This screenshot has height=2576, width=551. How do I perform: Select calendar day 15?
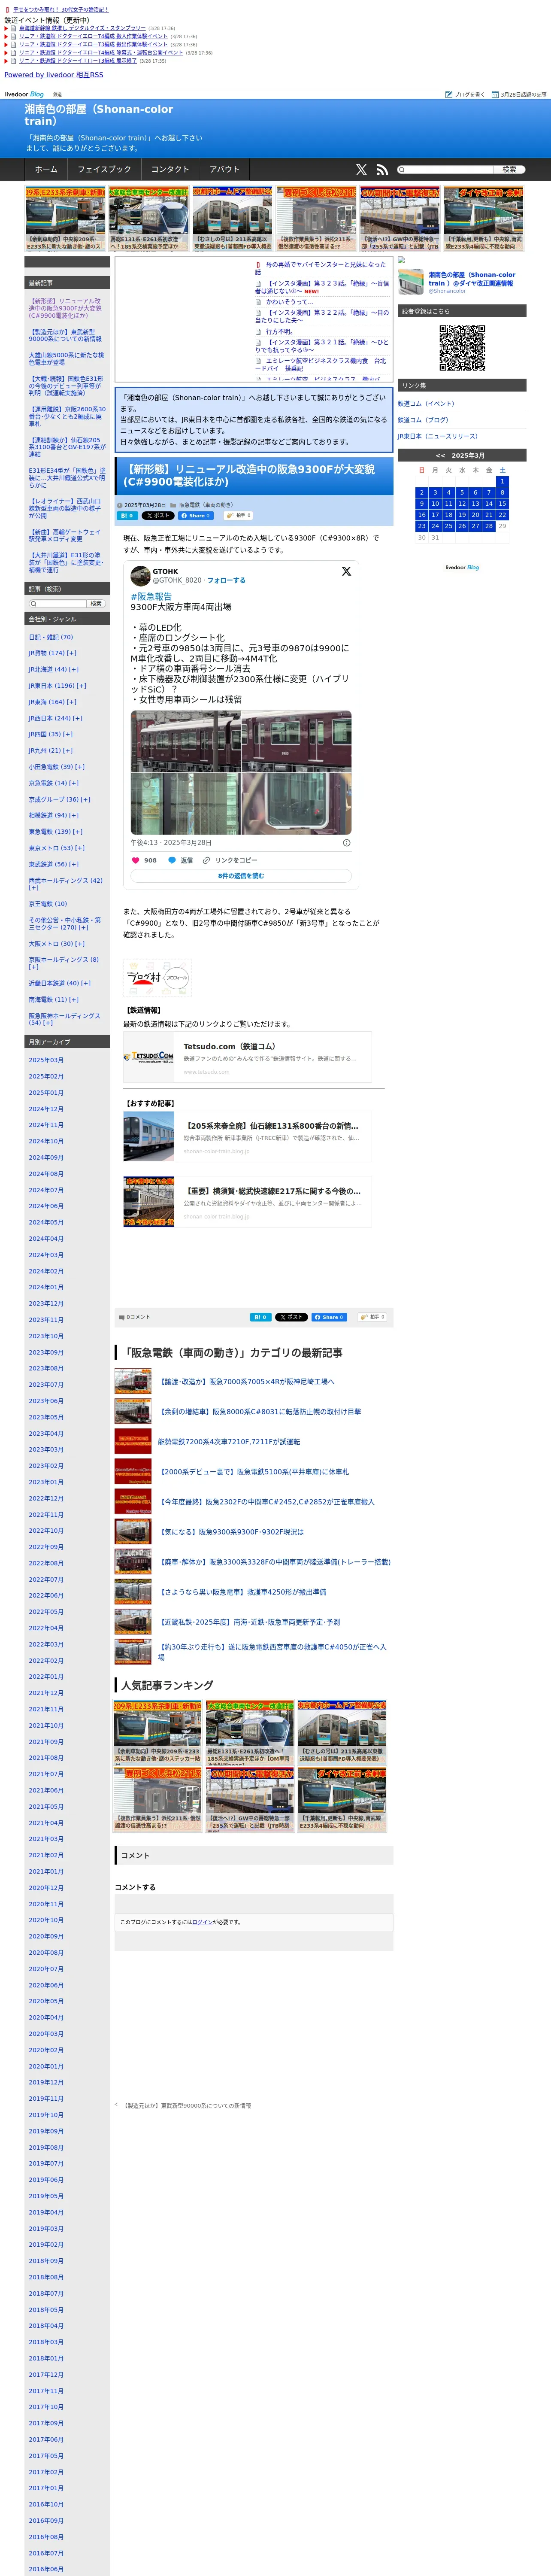(x=502, y=504)
